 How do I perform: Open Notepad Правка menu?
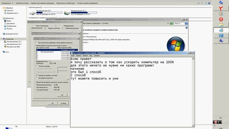click(79, 56)
